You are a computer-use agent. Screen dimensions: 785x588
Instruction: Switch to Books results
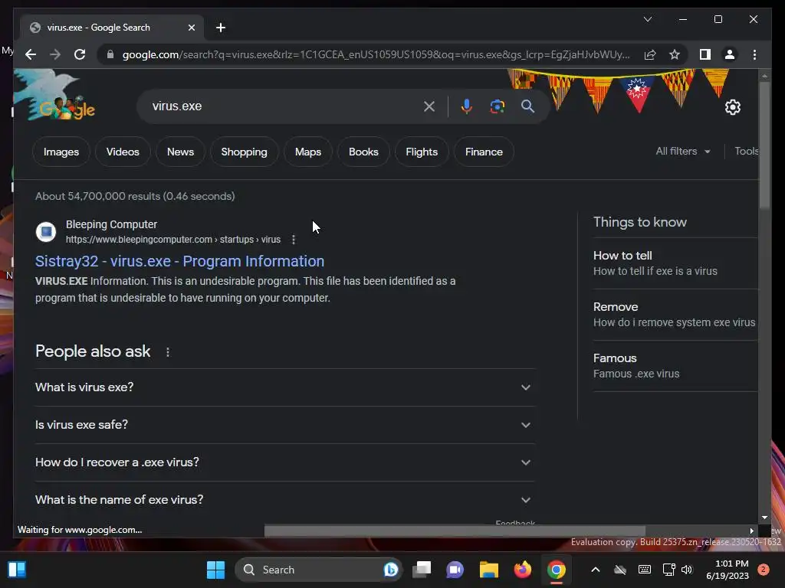click(363, 152)
